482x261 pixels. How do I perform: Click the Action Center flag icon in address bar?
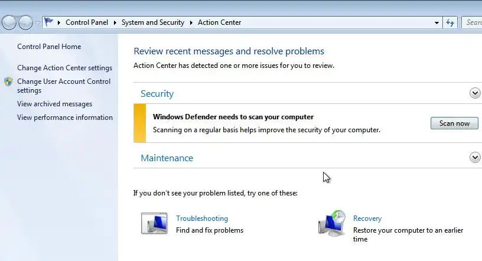pyautogui.click(x=48, y=22)
